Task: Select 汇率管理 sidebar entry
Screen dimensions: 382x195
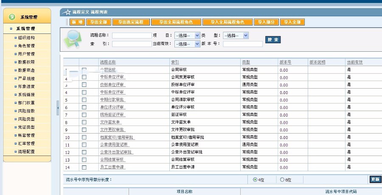Action: (x=26, y=143)
